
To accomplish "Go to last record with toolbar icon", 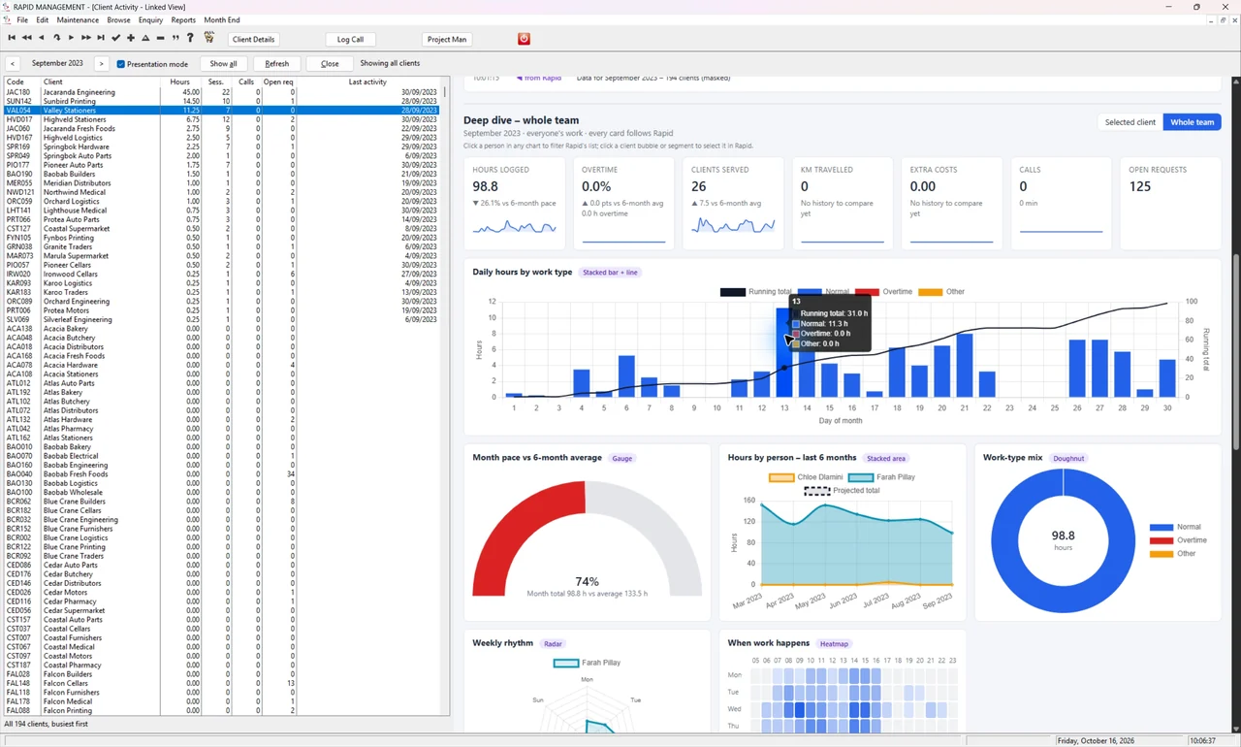I will [x=101, y=38].
